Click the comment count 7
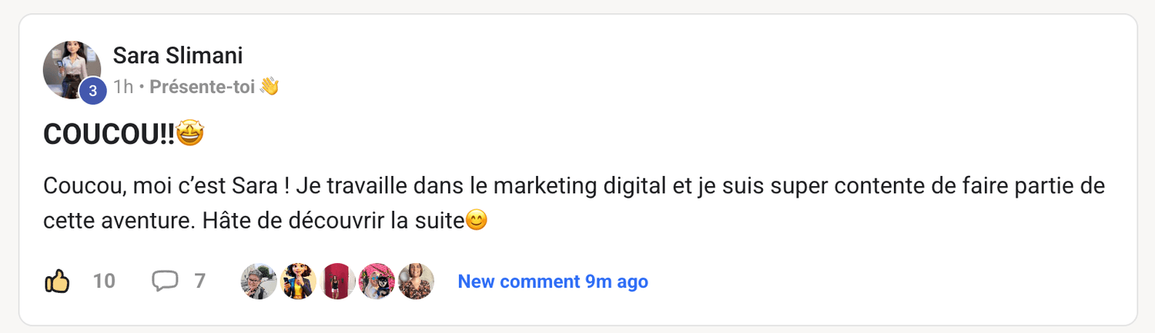Image resolution: width=1155 pixels, height=333 pixels. [x=199, y=281]
